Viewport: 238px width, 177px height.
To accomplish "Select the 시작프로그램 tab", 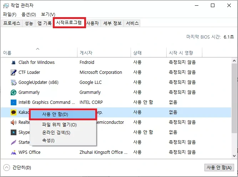I will pos(69,22).
